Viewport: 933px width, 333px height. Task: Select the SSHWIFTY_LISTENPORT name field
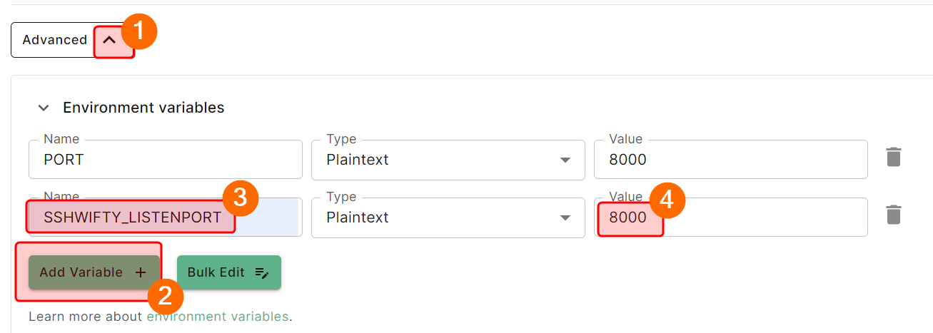click(132, 217)
